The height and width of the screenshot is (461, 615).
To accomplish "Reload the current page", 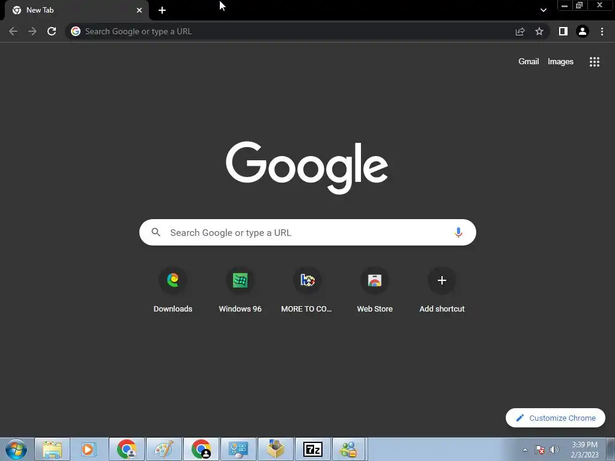I will click(52, 31).
